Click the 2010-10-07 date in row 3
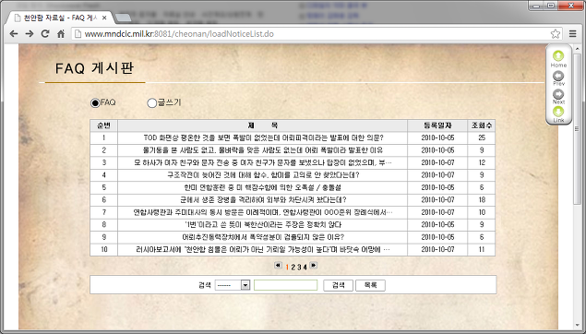Image resolution: width=586 pixels, height=334 pixels. (x=437, y=162)
